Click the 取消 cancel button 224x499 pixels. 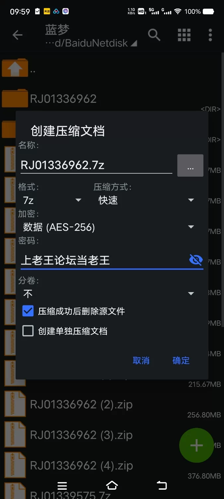point(141,360)
